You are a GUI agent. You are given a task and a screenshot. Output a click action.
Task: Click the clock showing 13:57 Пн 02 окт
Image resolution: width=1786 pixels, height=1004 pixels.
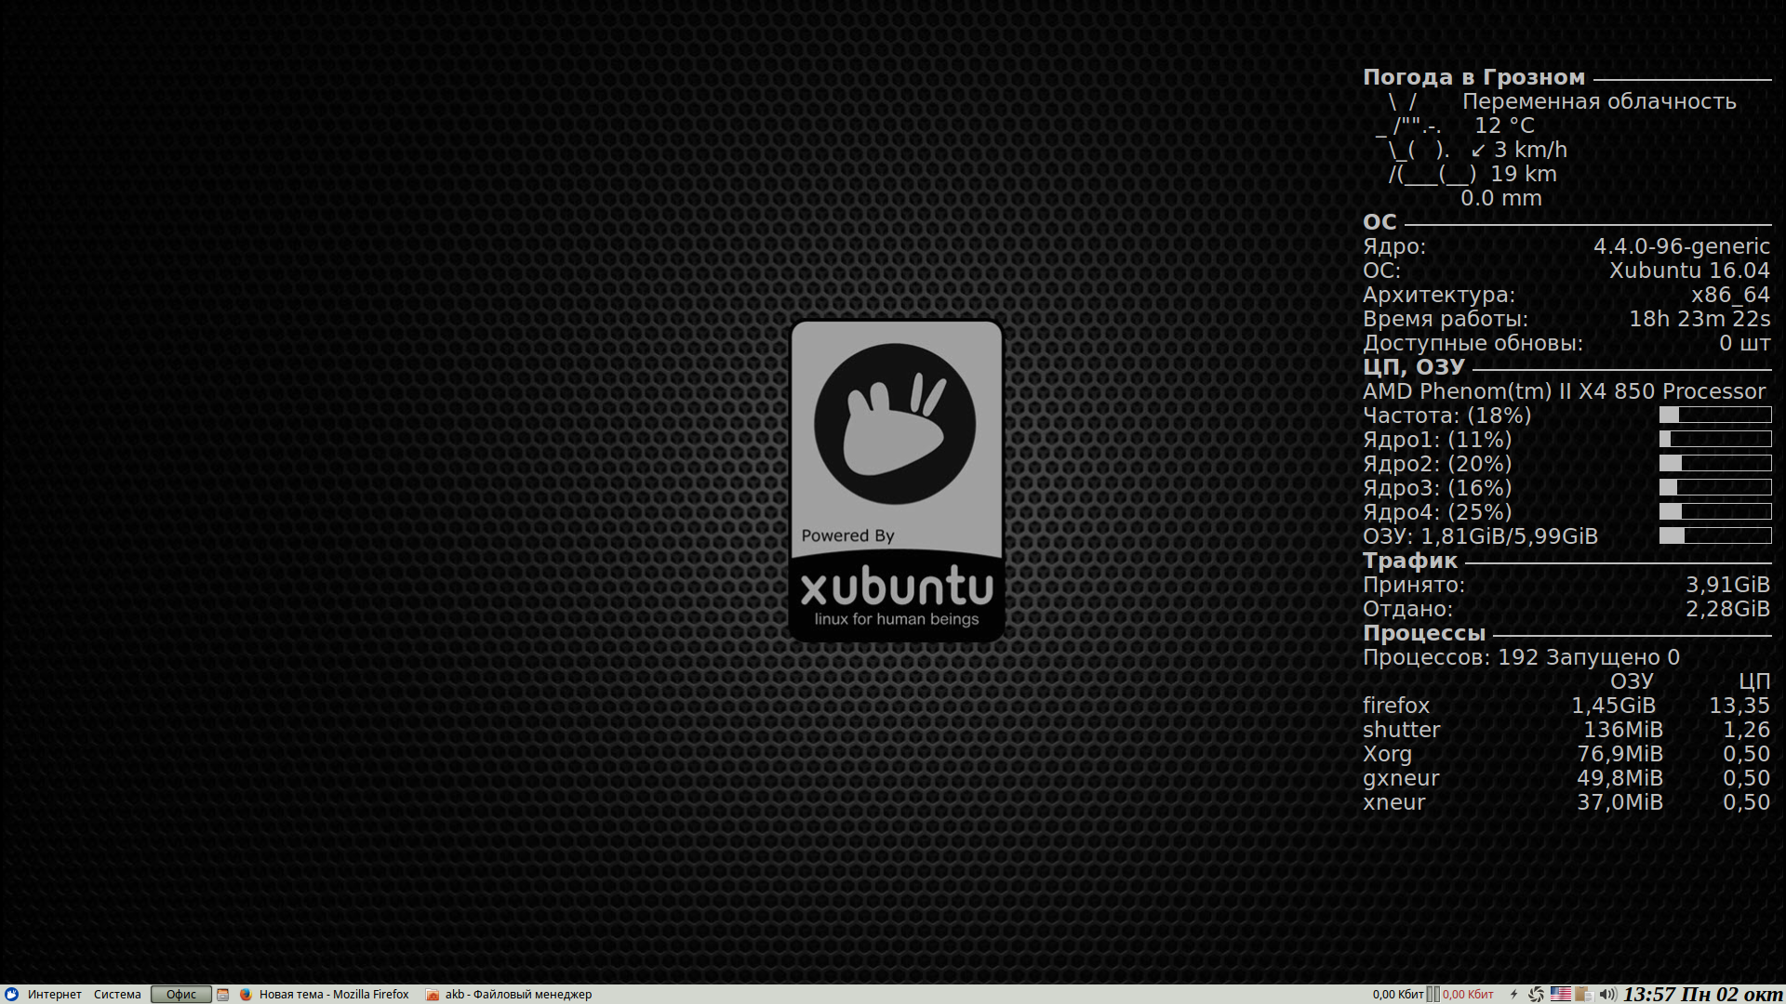pos(1703,994)
